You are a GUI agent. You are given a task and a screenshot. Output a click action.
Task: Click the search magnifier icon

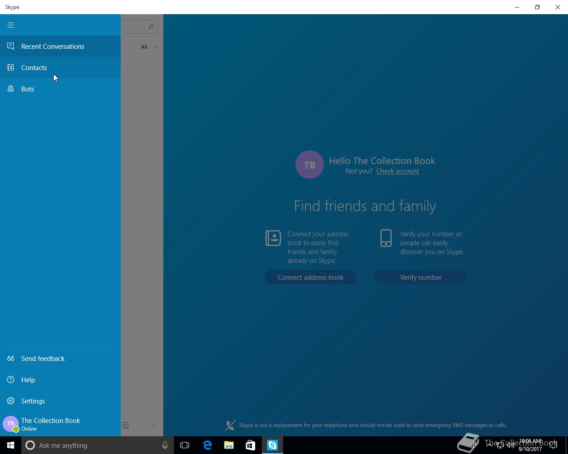click(151, 27)
